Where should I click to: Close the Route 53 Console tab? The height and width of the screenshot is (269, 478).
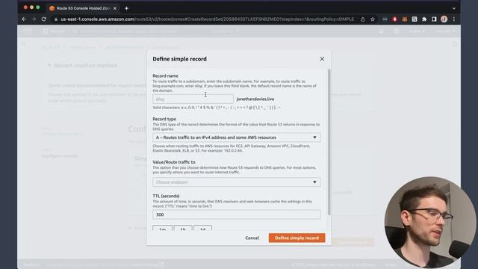pos(114,8)
